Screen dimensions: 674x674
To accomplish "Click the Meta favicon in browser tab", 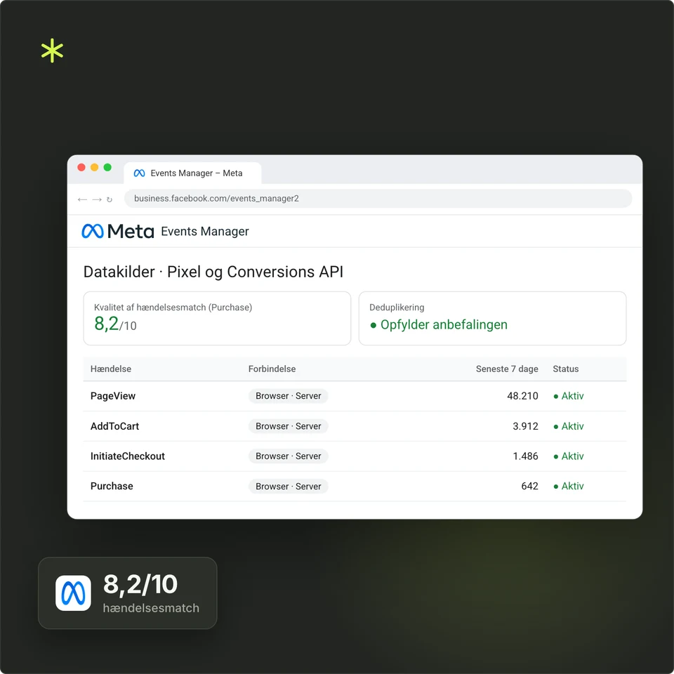I will pyautogui.click(x=139, y=173).
